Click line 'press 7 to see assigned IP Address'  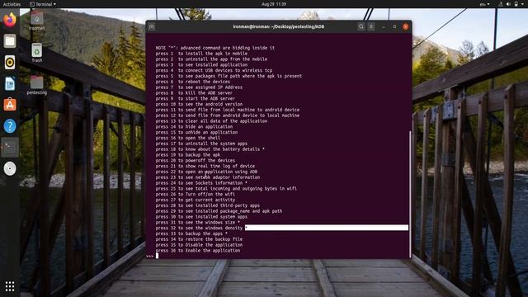point(199,87)
